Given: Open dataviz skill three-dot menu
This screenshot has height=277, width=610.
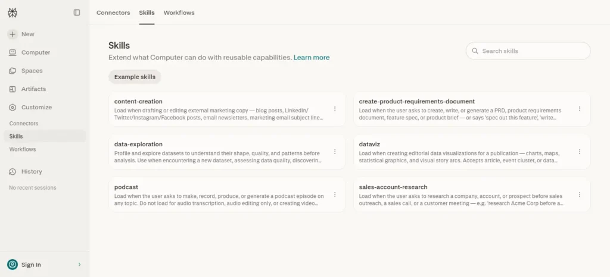Looking at the screenshot, I should click(579, 152).
